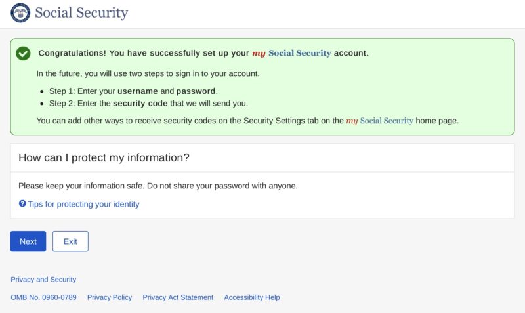Click the 'Please keep your information safe' text

pos(158,186)
